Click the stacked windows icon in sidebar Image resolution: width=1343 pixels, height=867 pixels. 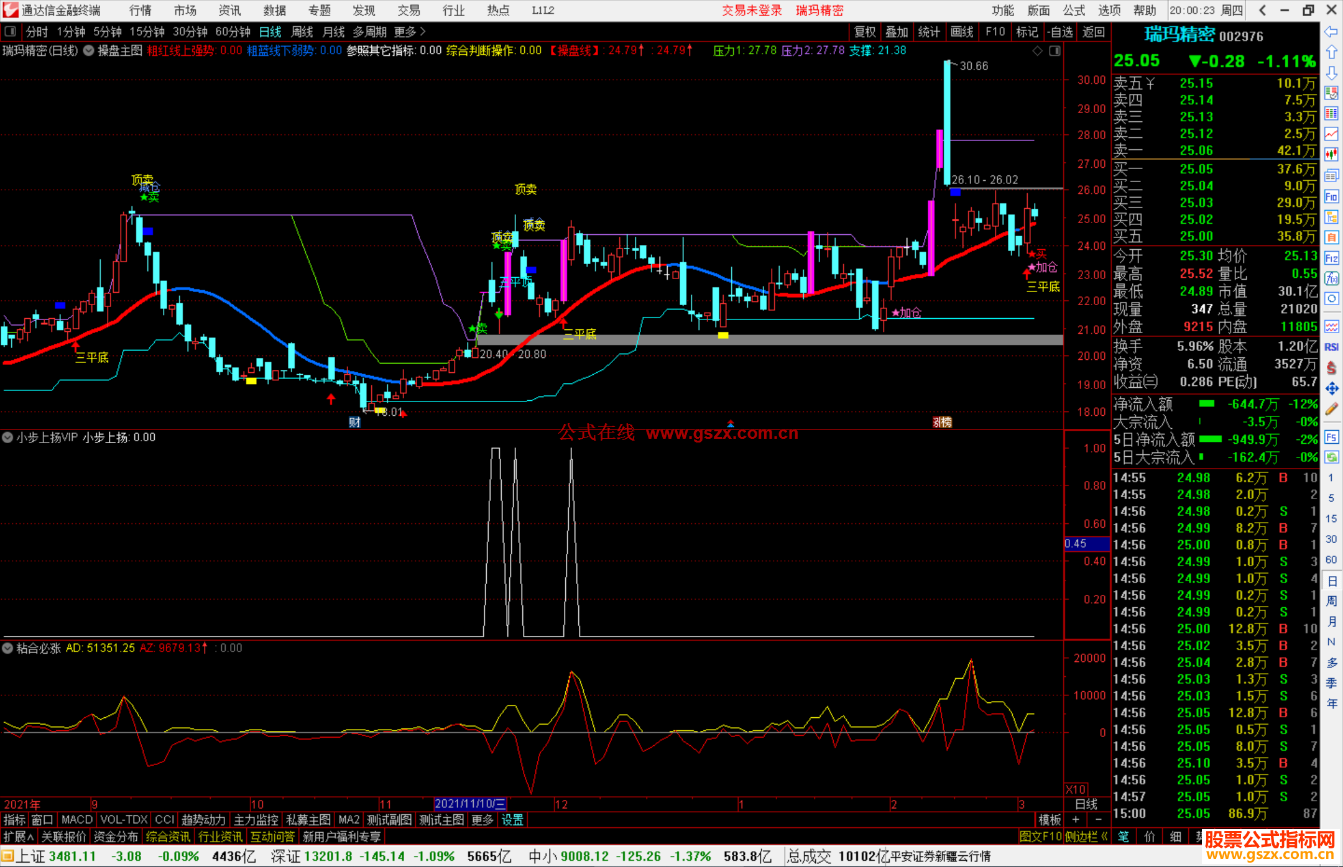pos(1331,176)
